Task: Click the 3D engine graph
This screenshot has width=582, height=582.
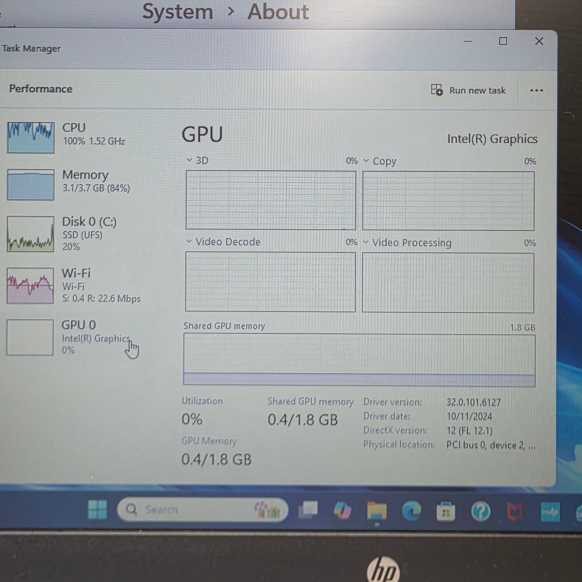Action: (271, 200)
